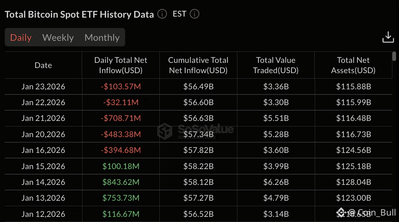This screenshot has width=399, height=222.
Task: Click the Date column header
Action: [x=43, y=65]
